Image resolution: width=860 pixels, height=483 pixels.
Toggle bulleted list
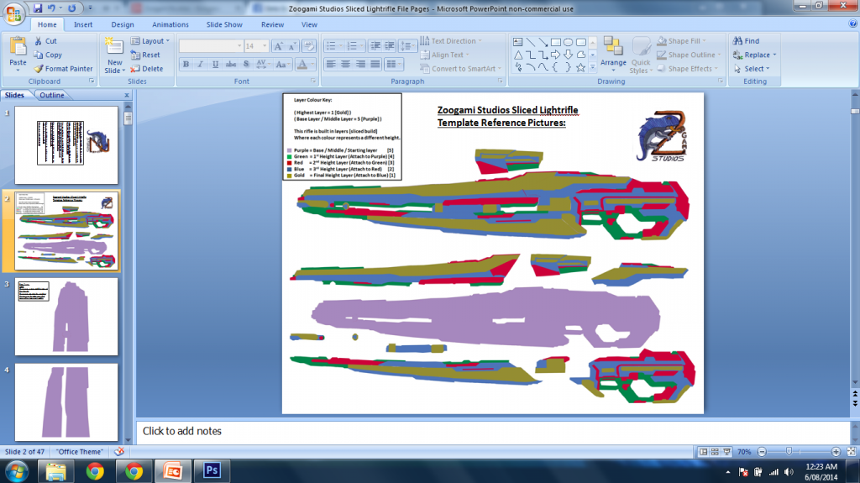point(333,46)
